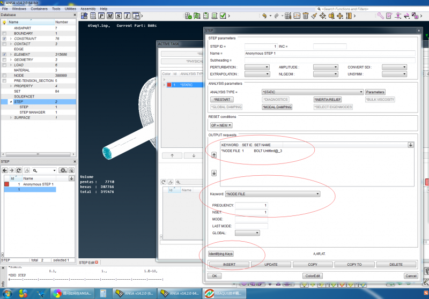Open the ANALYSIS TYPE dropdown
The height and width of the screenshot is (299, 429).
(x=312, y=92)
